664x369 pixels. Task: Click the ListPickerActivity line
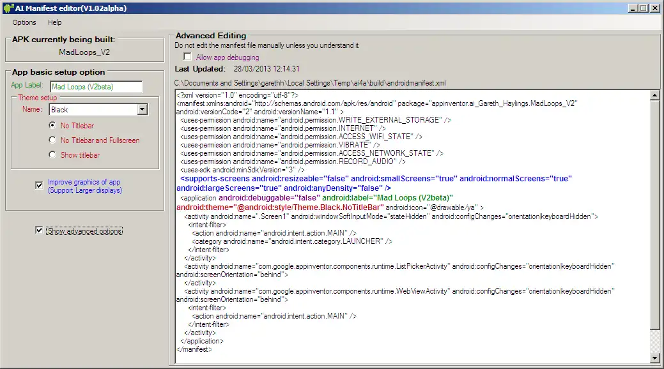coord(399,266)
